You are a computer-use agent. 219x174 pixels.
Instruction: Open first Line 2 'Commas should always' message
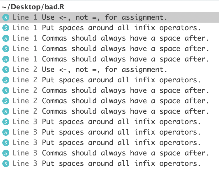(111, 90)
